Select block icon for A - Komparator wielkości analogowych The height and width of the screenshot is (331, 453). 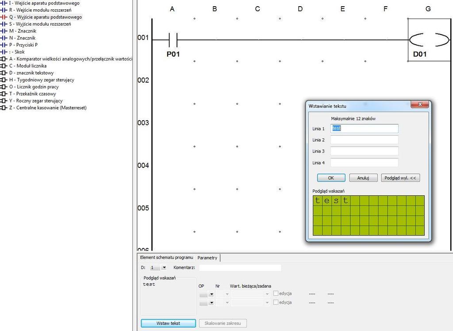(x=4, y=59)
